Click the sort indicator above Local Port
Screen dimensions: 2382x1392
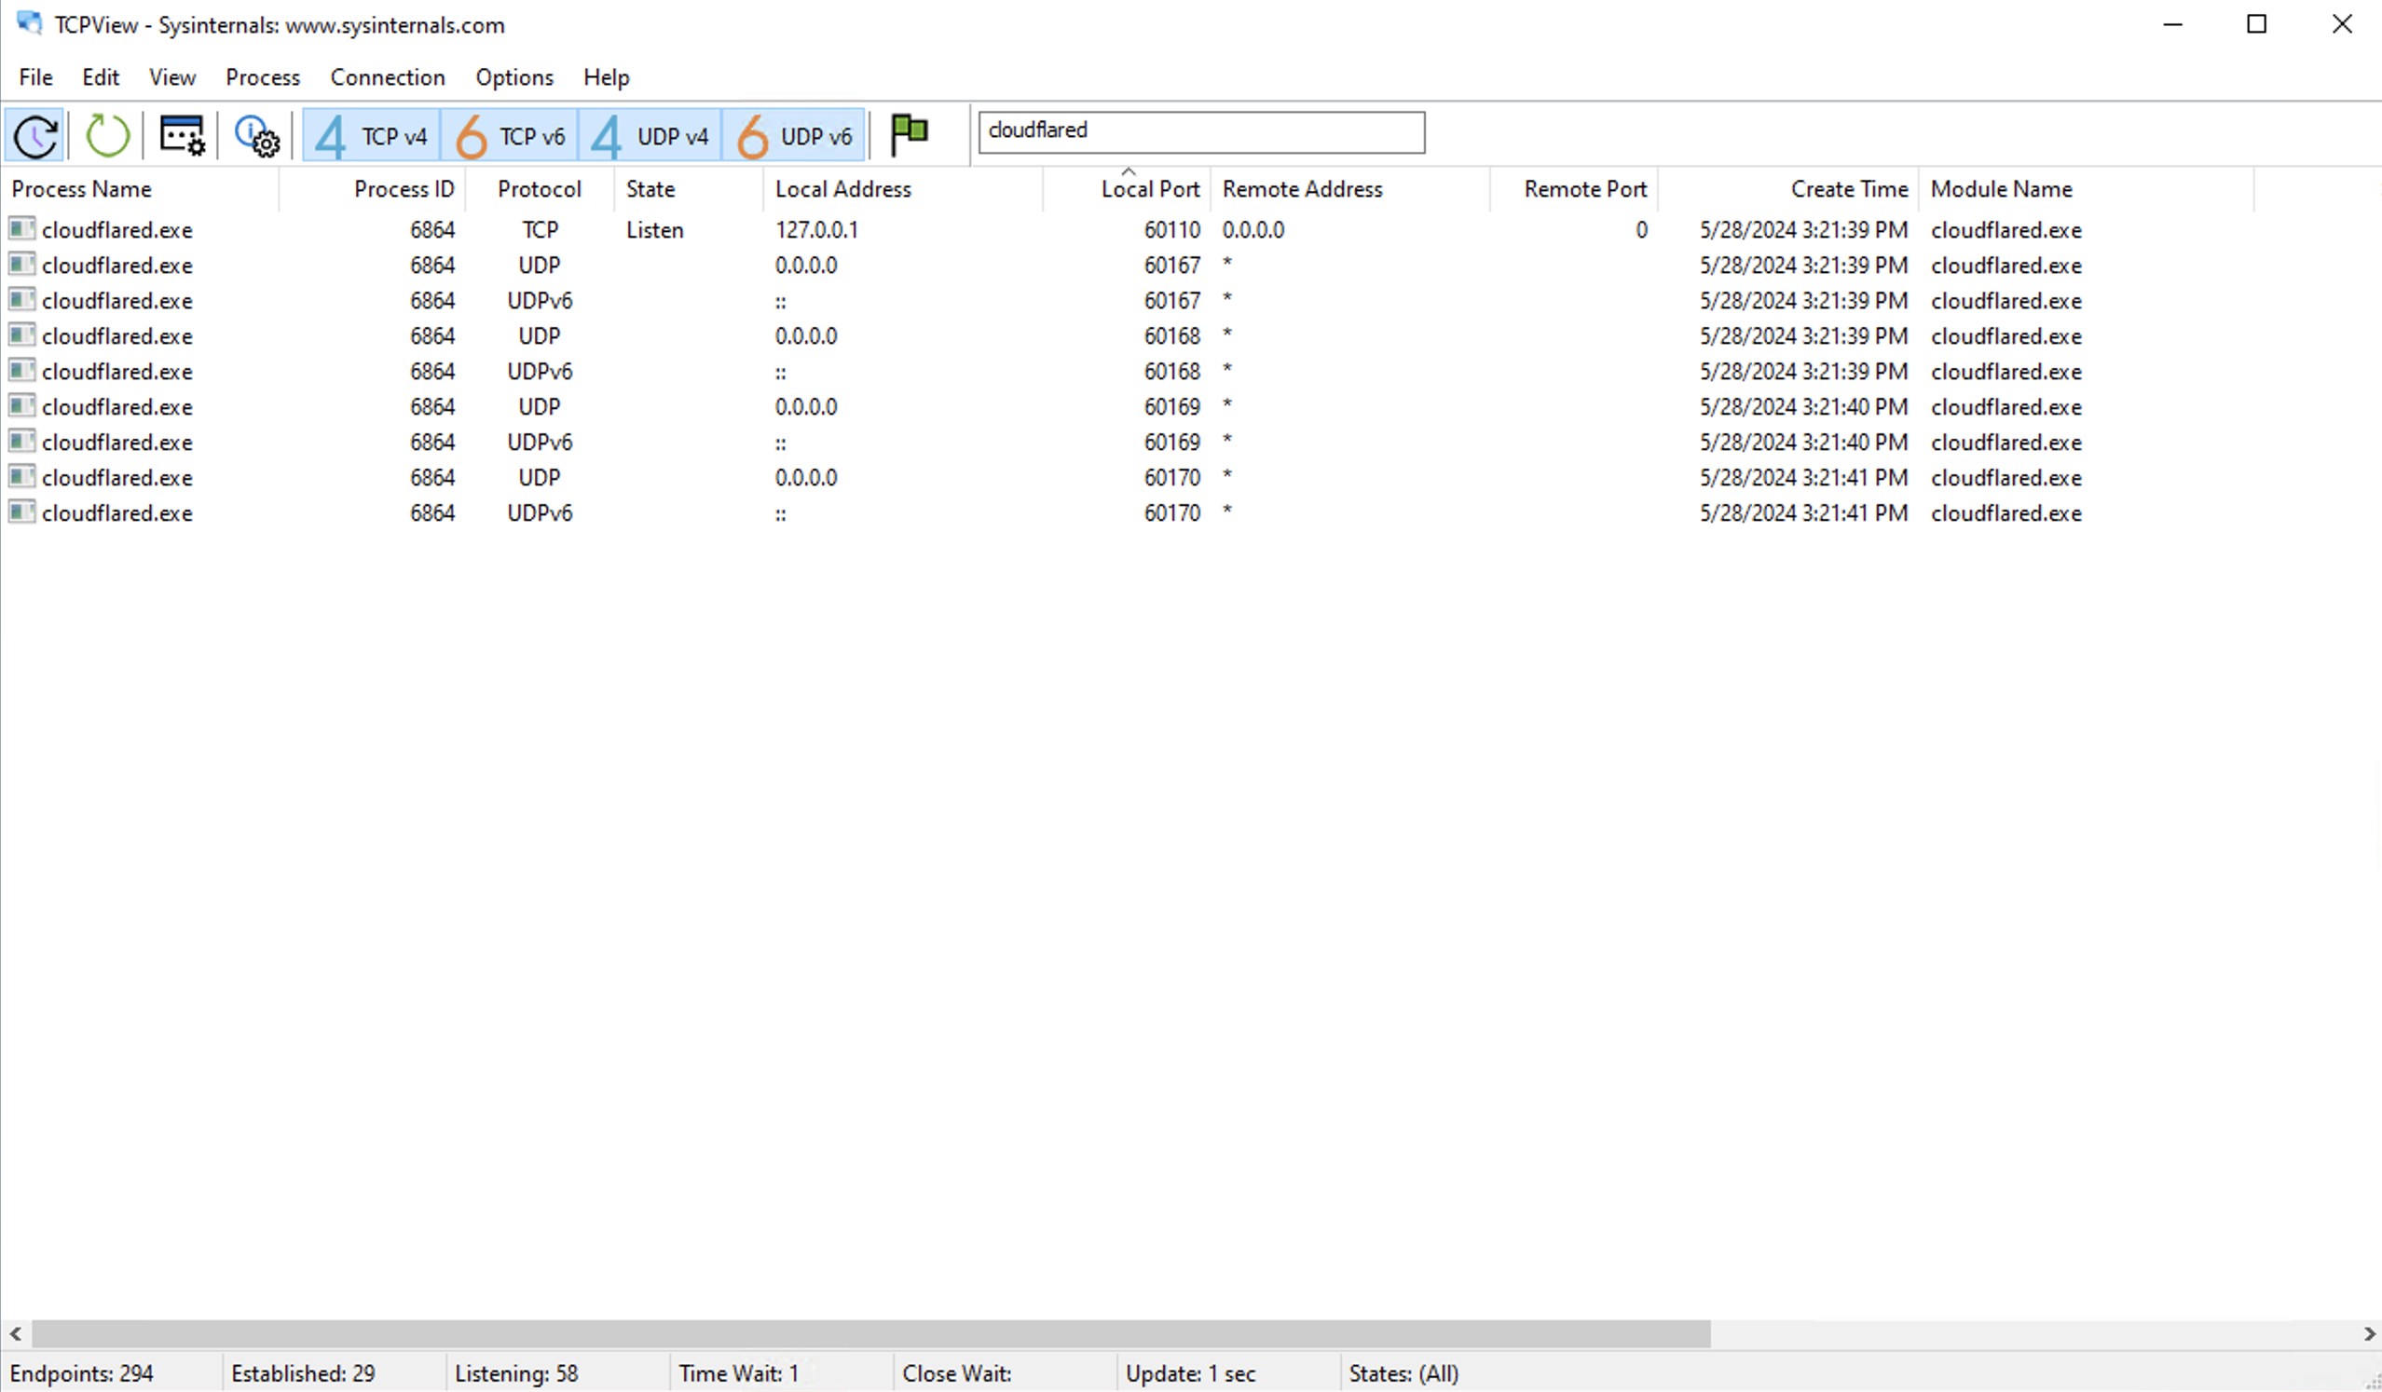coord(1128,172)
